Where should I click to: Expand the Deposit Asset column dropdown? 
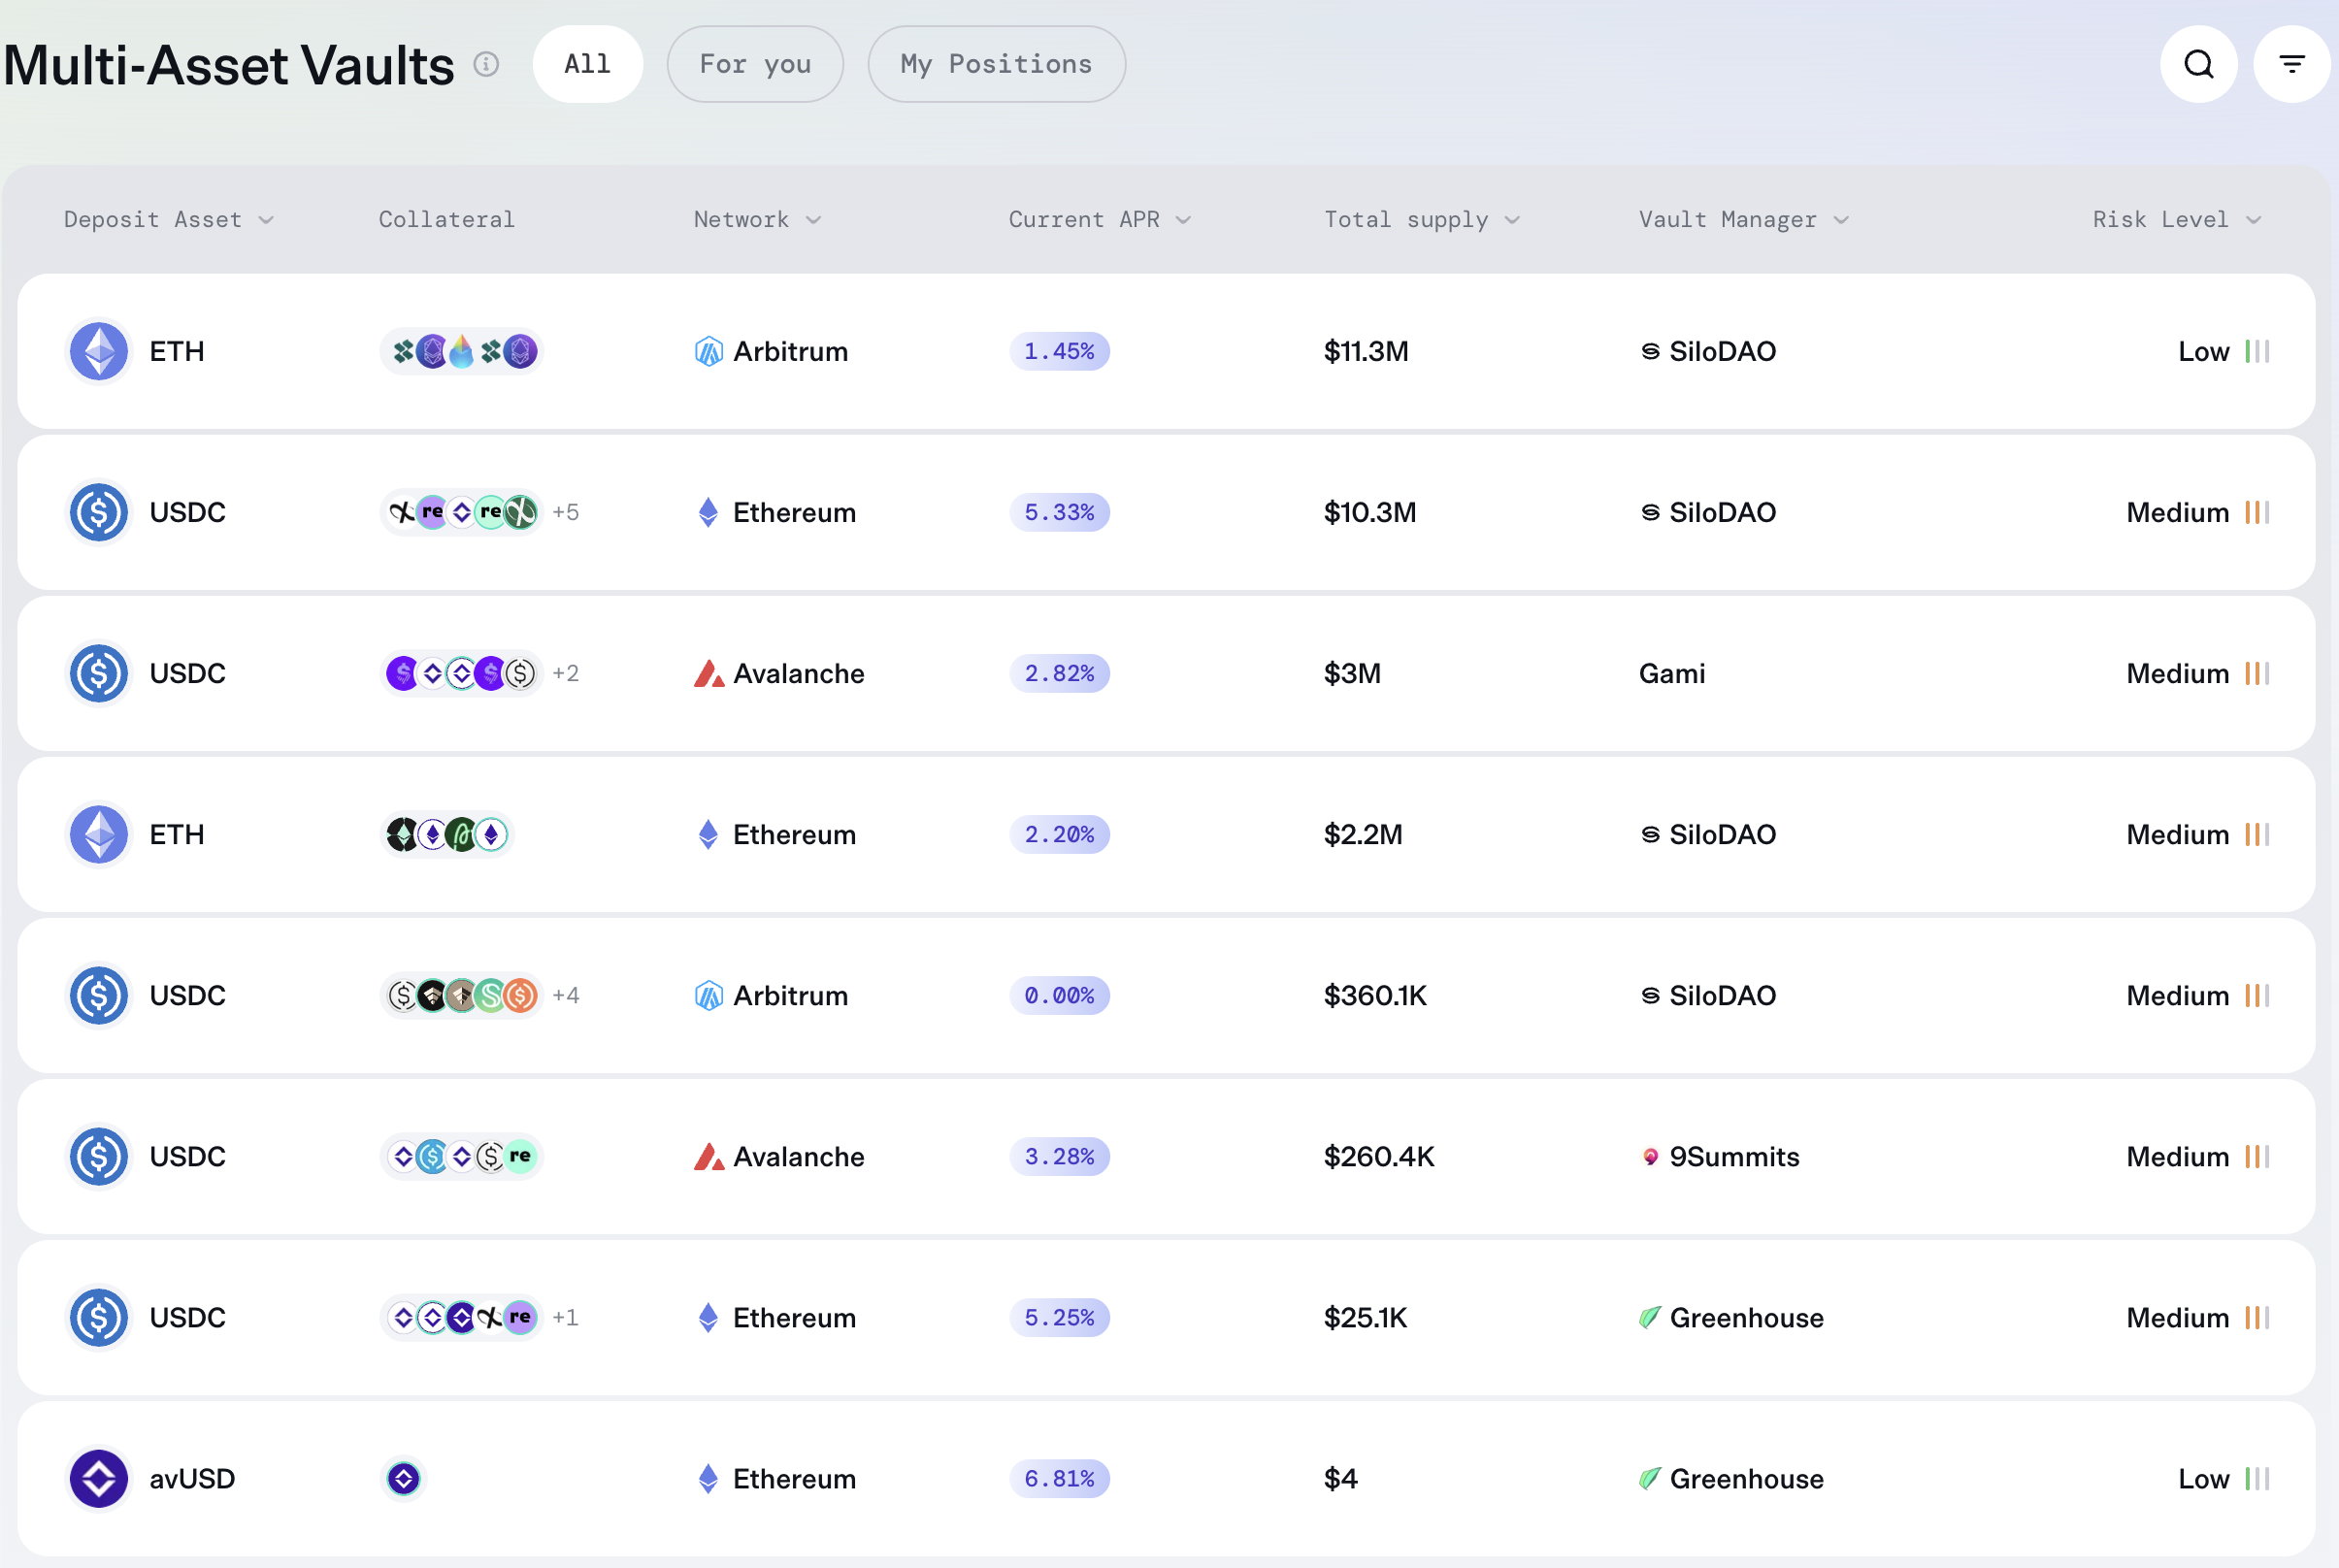pyautogui.click(x=266, y=220)
